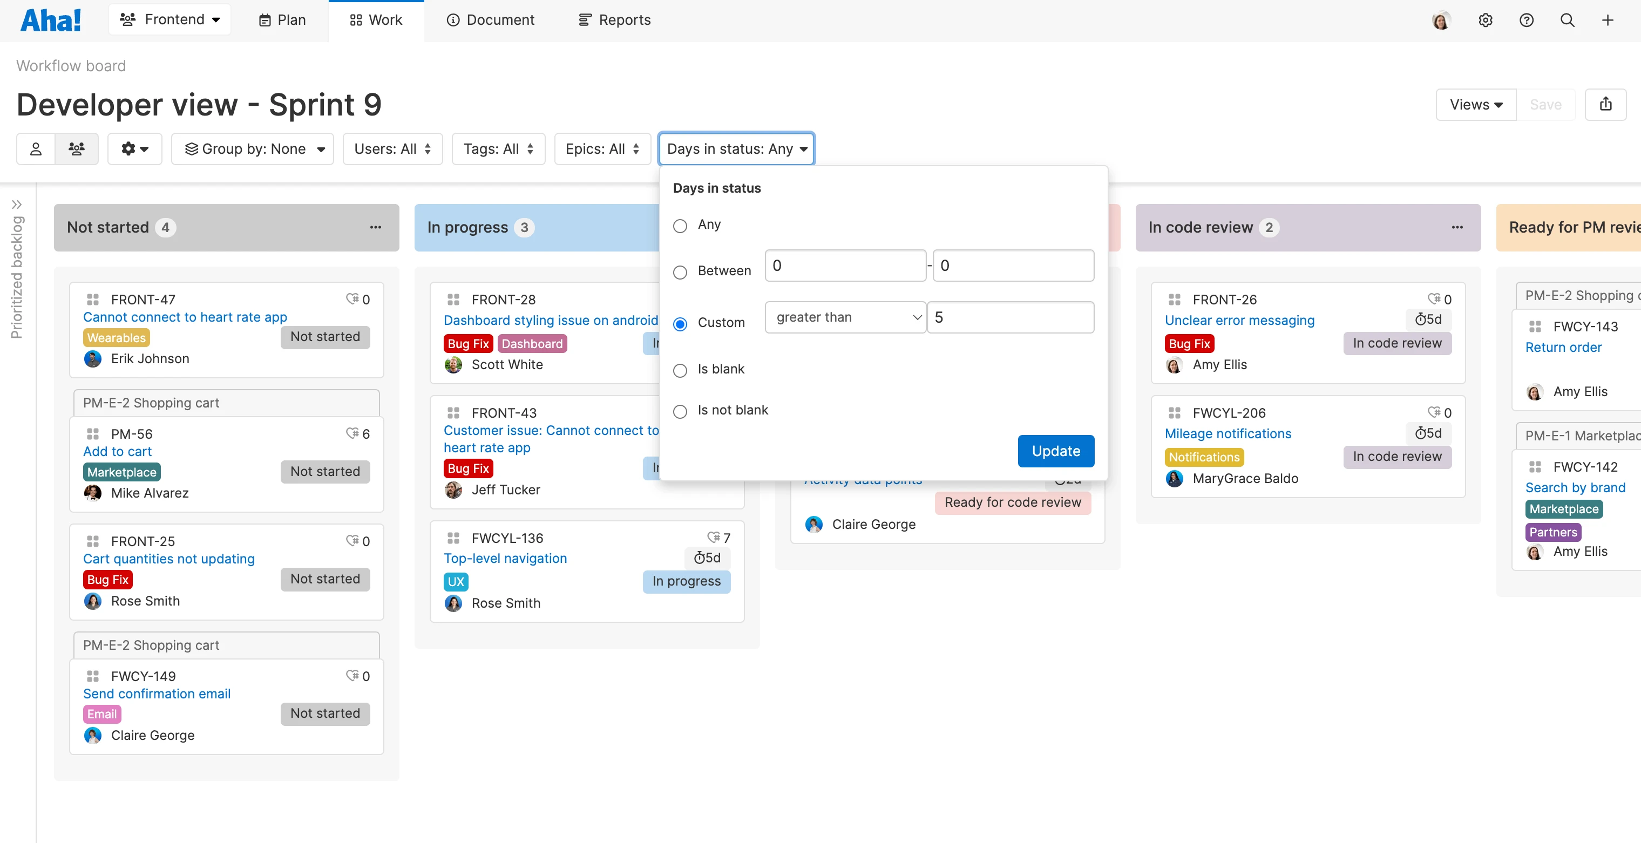Expand the Prioritized backlog chevrons

point(17,205)
